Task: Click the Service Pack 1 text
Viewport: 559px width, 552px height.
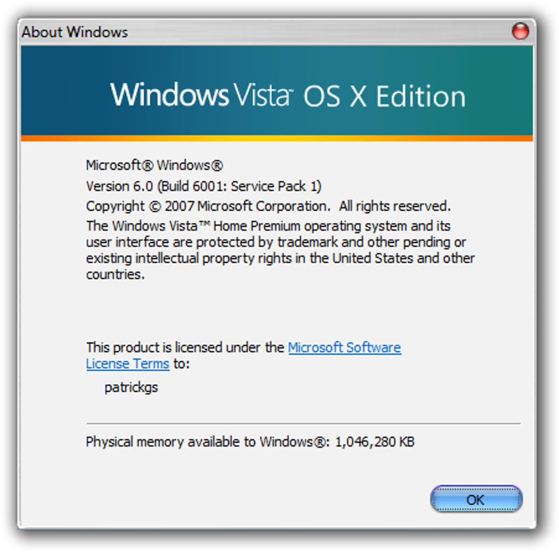Action: pyautogui.click(x=274, y=186)
